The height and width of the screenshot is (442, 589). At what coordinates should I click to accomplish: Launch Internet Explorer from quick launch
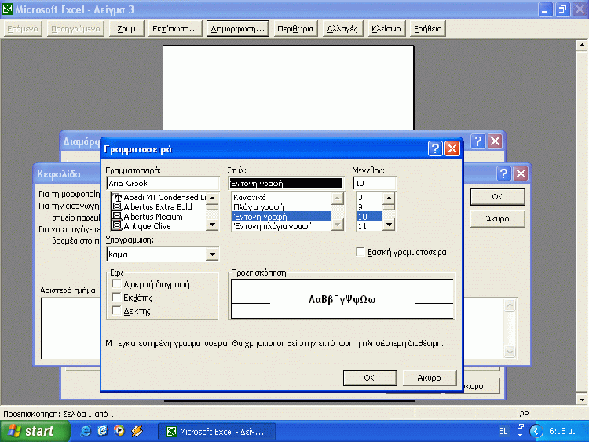tap(86, 431)
